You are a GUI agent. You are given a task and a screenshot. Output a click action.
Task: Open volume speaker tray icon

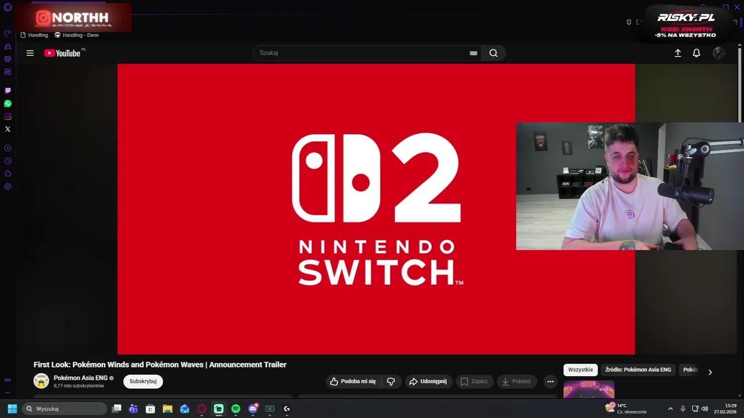704,409
